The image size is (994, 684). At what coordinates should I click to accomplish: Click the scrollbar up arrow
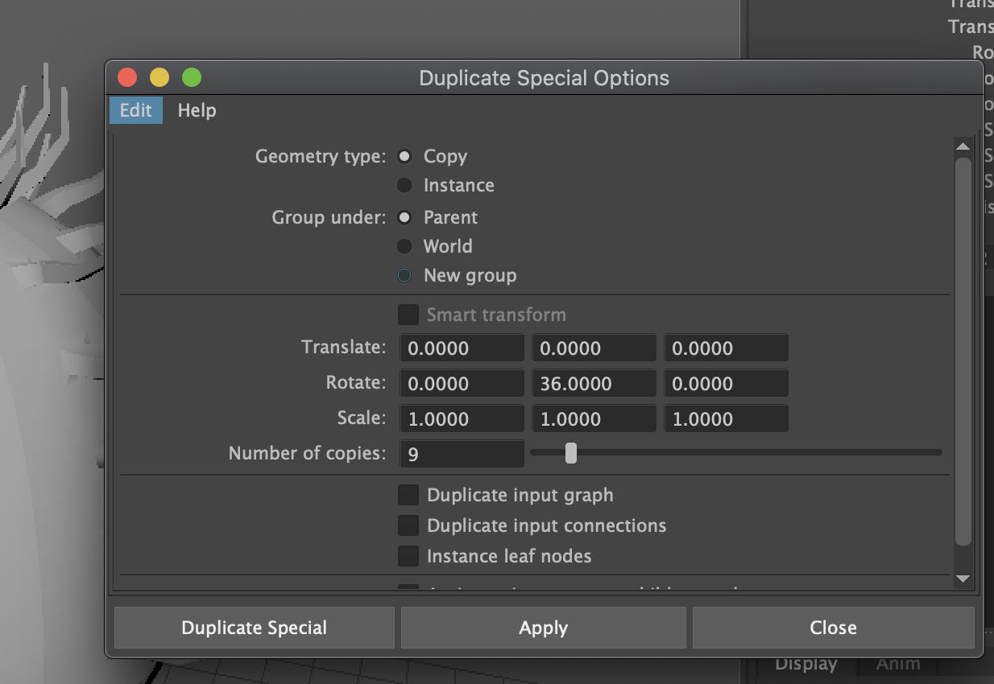[963, 146]
